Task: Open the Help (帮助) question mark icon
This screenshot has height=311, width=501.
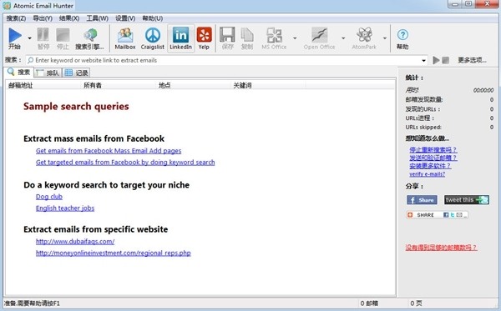Action: pos(402,34)
